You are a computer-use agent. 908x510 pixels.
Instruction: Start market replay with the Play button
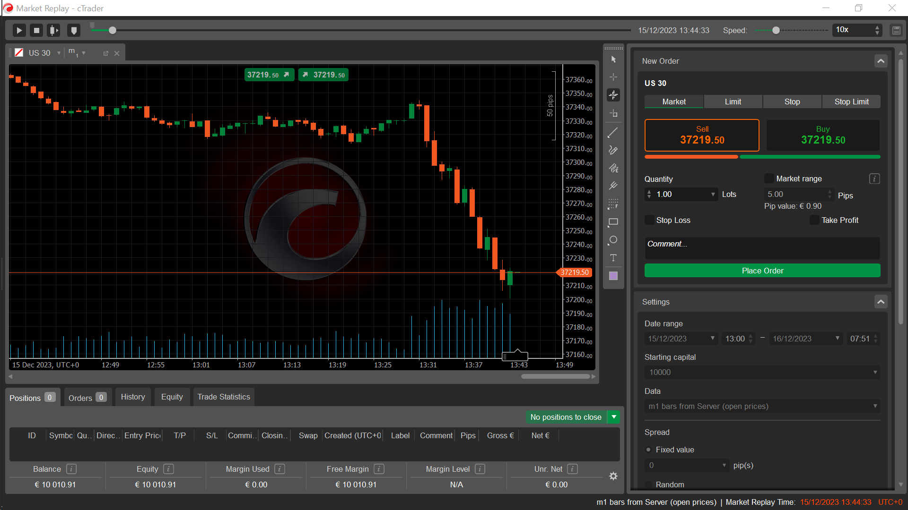[19, 30]
